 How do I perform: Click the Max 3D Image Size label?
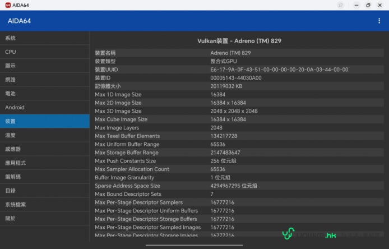118,111
